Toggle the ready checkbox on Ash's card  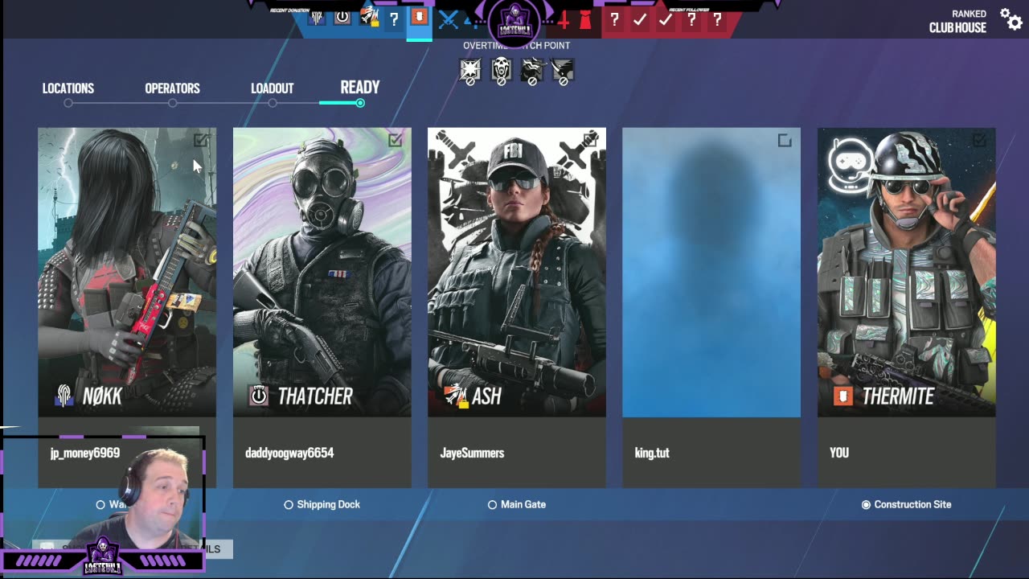click(591, 141)
